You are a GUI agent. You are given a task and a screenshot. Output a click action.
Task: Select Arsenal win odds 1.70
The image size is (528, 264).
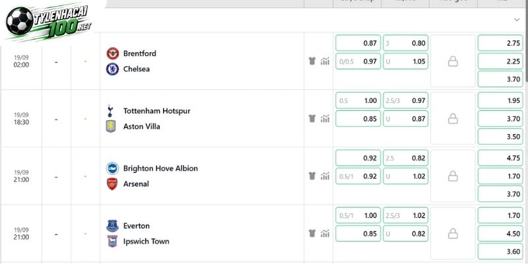pos(500,176)
